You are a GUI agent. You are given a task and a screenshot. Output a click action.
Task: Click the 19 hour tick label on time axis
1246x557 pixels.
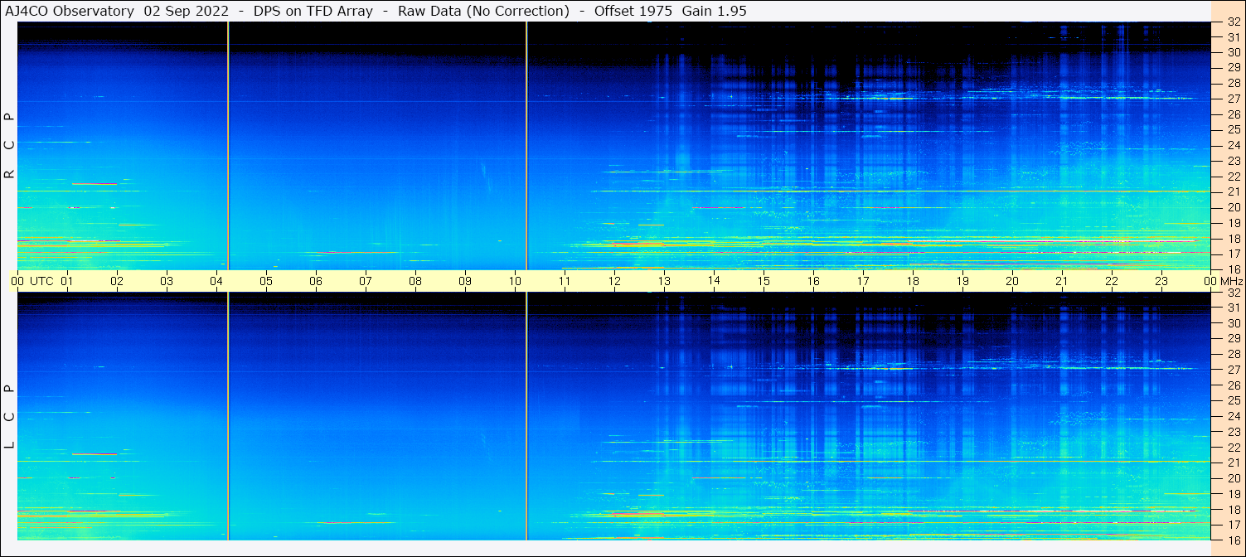[962, 281]
